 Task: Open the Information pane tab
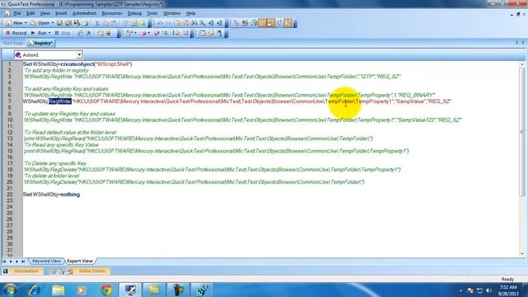click(22, 271)
